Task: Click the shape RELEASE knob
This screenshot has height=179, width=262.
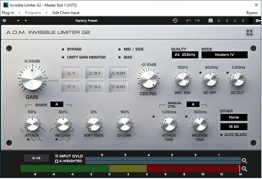Action: click(63, 124)
